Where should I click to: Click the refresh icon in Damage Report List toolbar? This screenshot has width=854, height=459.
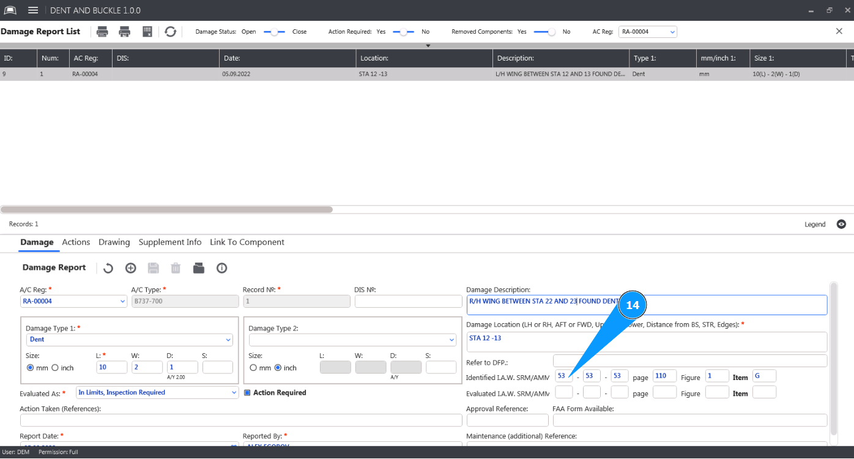(171, 32)
